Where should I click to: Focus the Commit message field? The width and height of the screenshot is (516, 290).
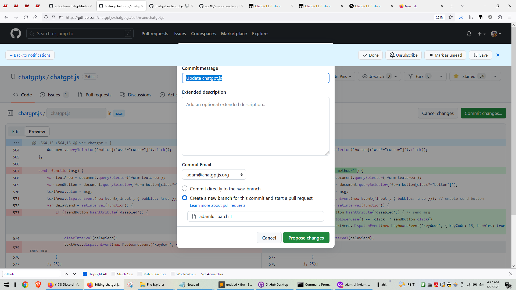pos(256,78)
